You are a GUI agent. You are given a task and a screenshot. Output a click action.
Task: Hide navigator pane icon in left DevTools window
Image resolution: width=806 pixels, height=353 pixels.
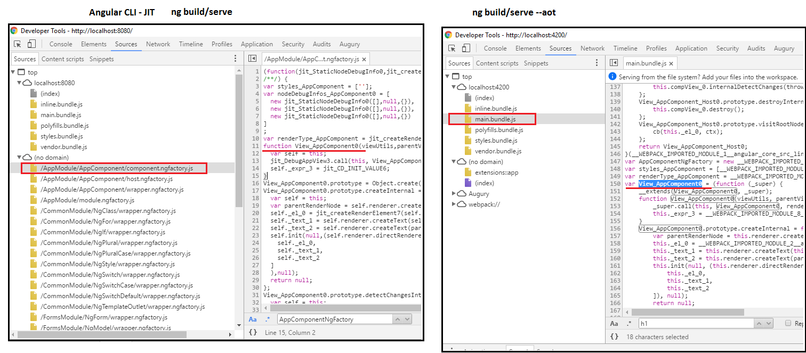coord(253,59)
